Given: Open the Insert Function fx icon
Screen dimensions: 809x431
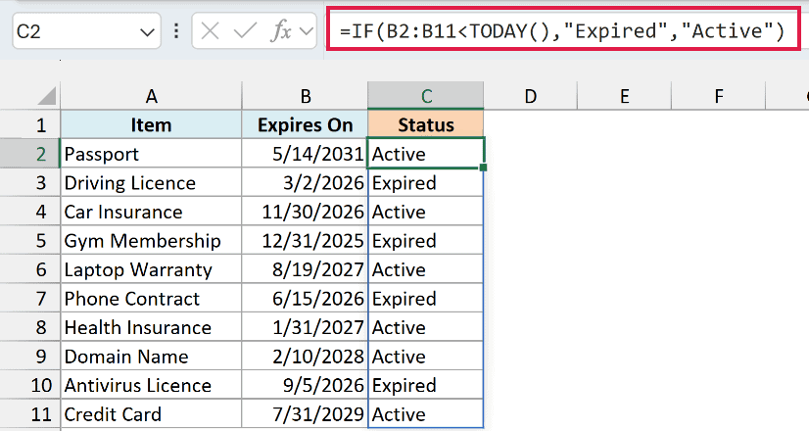Looking at the screenshot, I should (x=281, y=31).
